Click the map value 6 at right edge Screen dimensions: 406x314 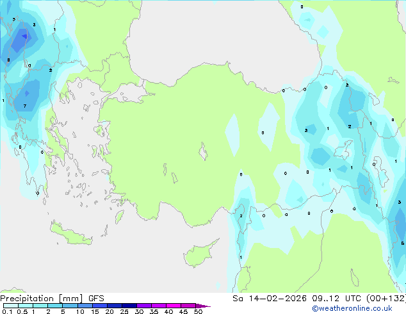tap(402, 243)
